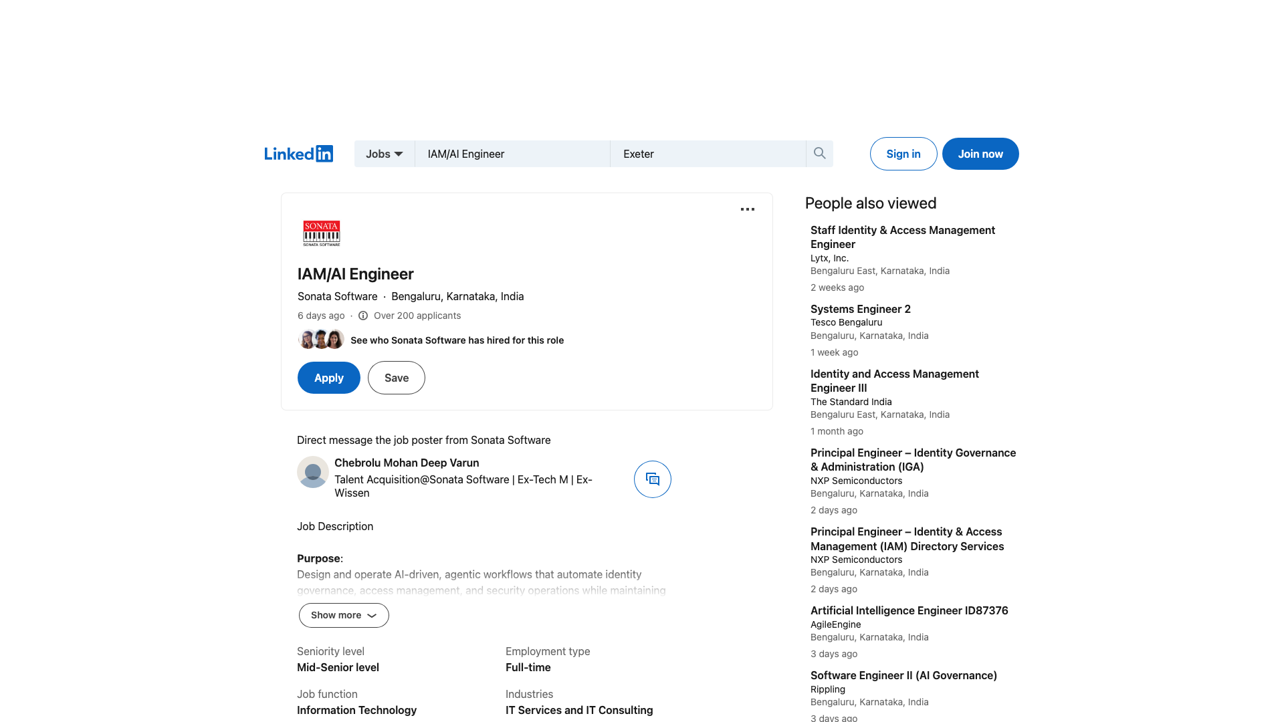Open the Sonata Software company link
Image resolution: width=1284 pixels, height=722 pixels.
(x=338, y=296)
